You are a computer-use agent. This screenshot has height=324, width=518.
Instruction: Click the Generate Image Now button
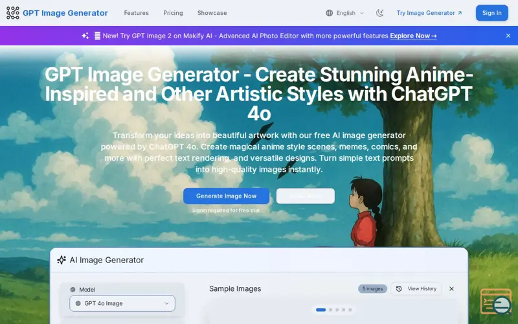point(226,196)
